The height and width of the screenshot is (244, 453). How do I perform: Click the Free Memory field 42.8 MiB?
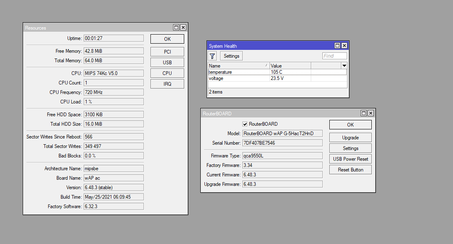point(113,51)
